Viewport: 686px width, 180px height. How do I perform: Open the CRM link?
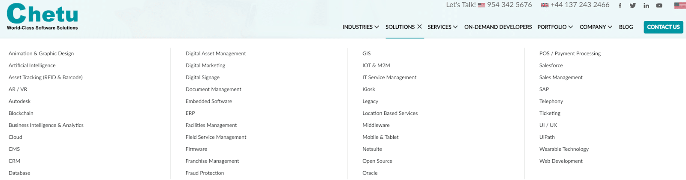click(x=14, y=161)
